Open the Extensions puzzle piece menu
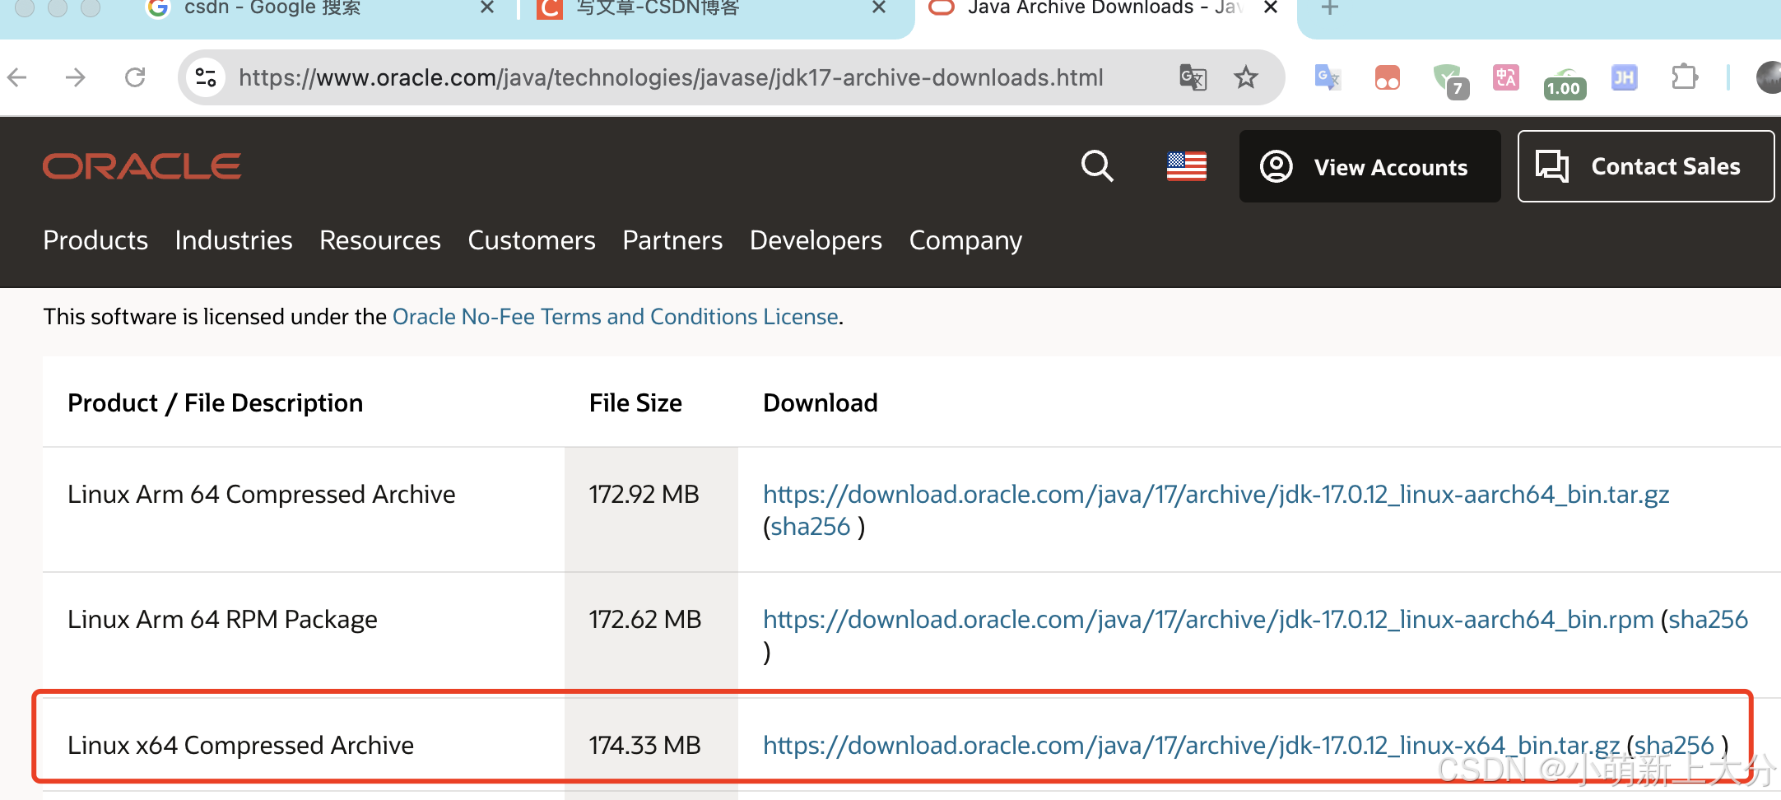 coord(1685,77)
